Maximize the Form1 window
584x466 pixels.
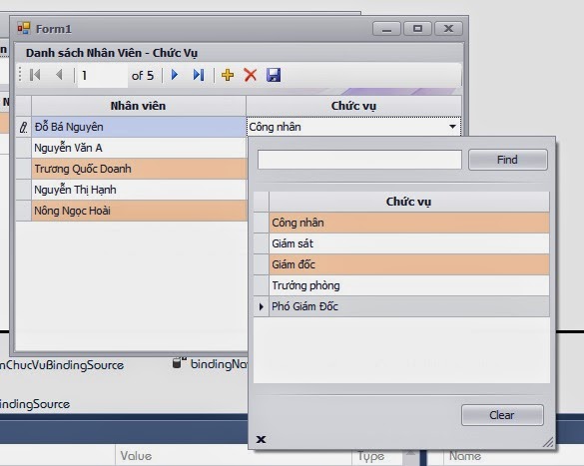(417, 29)
